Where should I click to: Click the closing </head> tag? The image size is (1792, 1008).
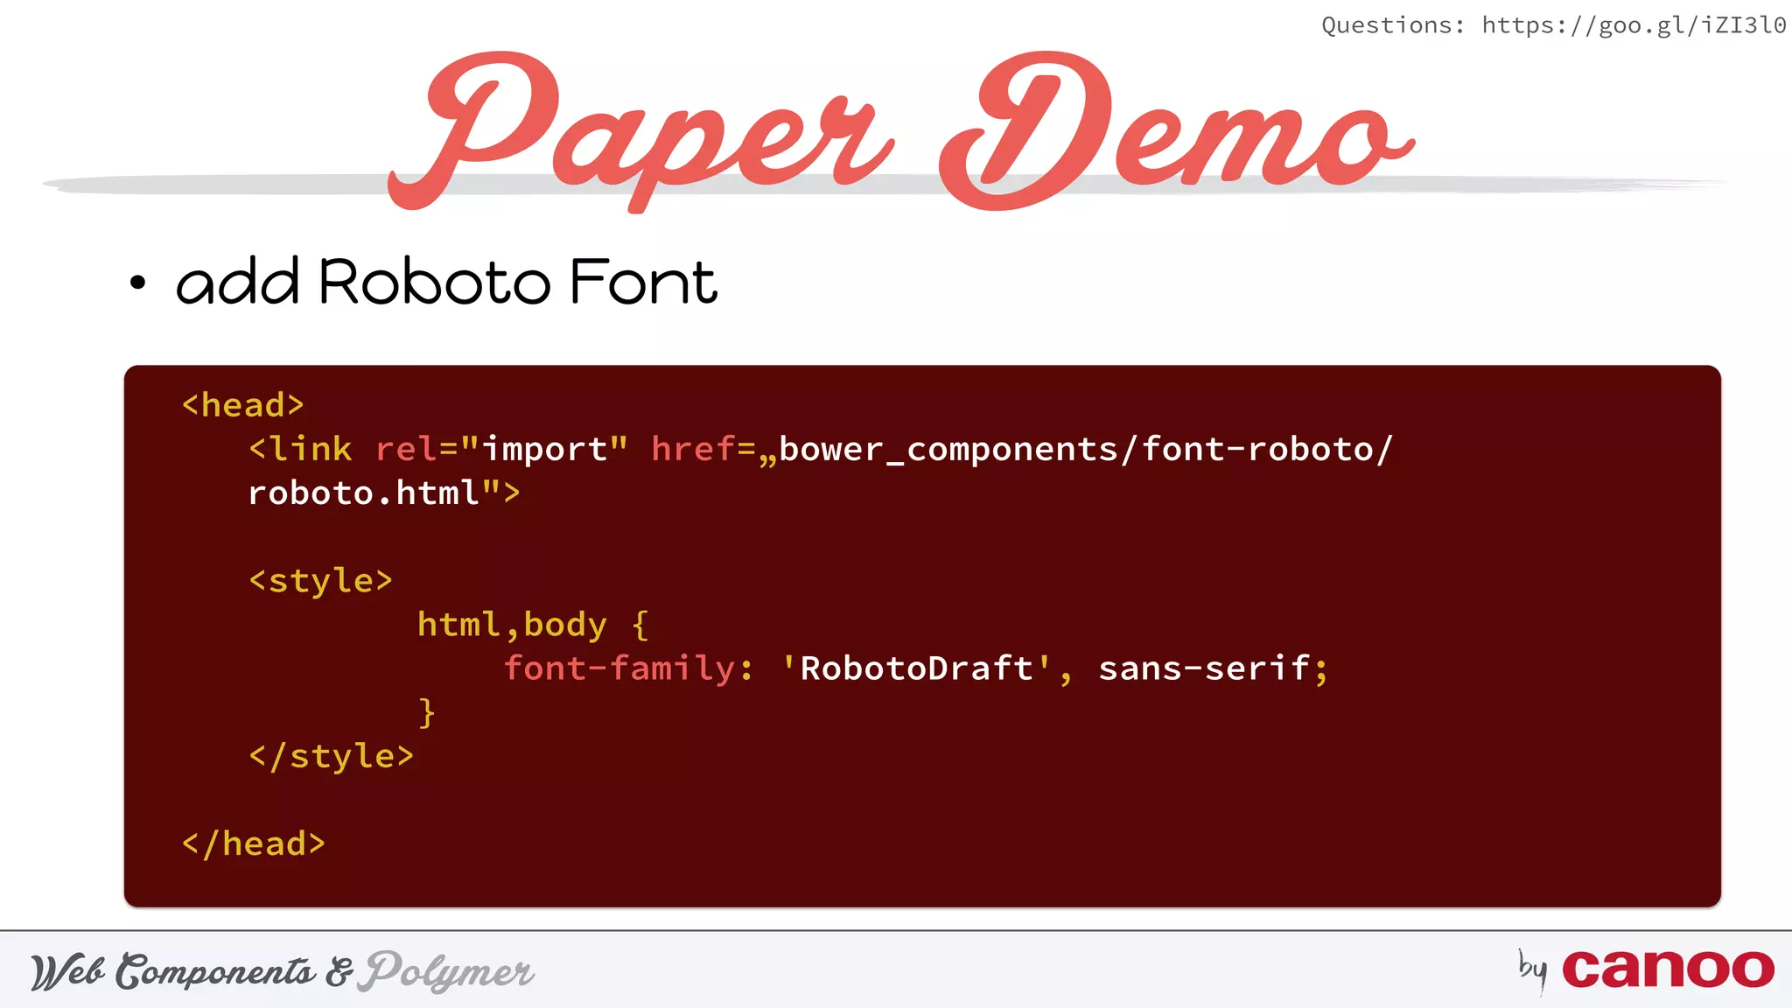[253, 843]
